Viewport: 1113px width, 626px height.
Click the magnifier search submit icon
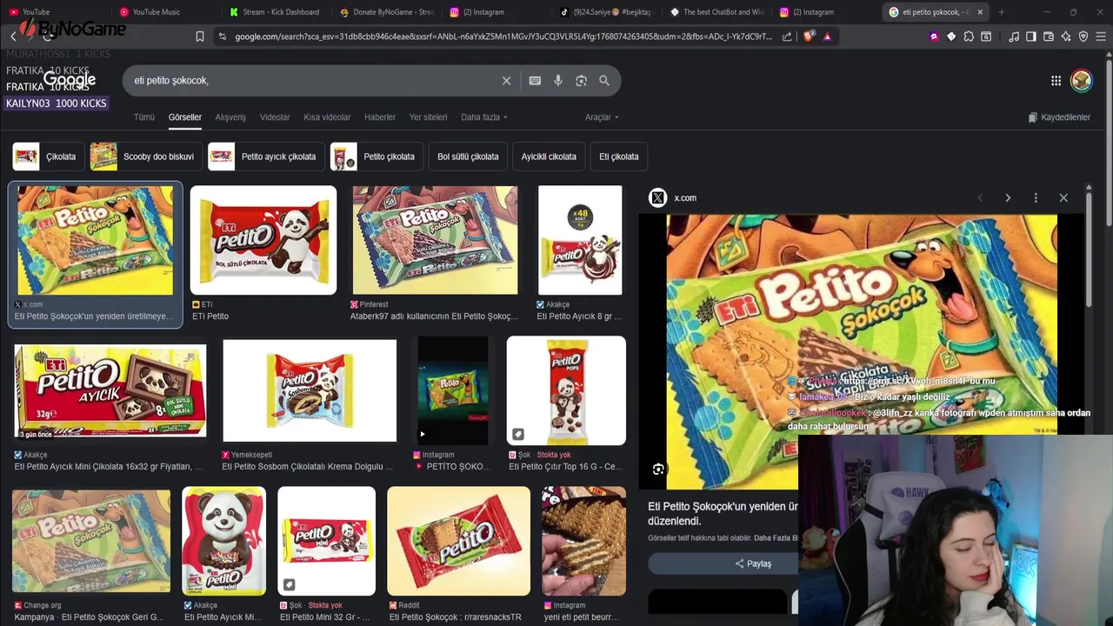pyautogui.click(x=604, y=81)
